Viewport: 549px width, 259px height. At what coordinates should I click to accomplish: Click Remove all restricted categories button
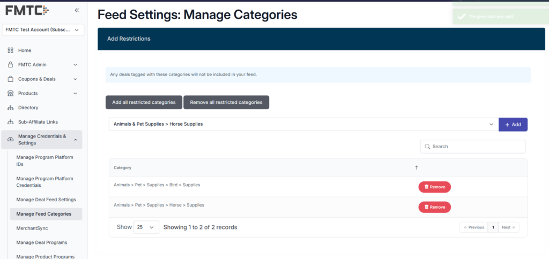coord(226,102)
